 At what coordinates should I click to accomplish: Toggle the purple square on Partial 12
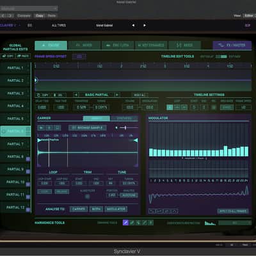point(28,210)
